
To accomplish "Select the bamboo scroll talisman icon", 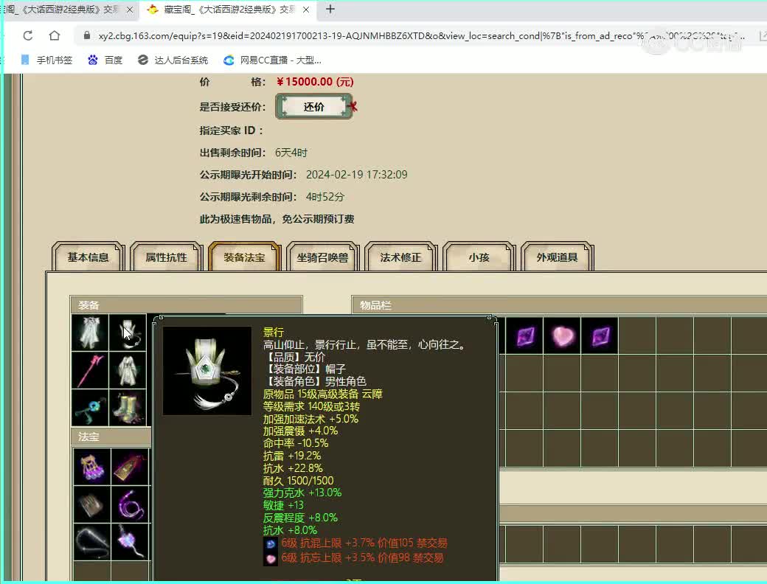I will click(92, 504).
